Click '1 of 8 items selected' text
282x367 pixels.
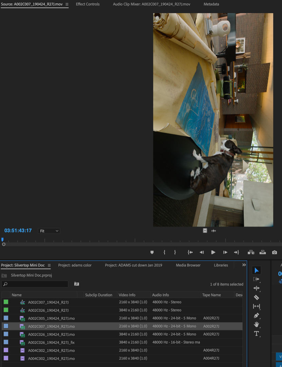click(x=227, y=284)
